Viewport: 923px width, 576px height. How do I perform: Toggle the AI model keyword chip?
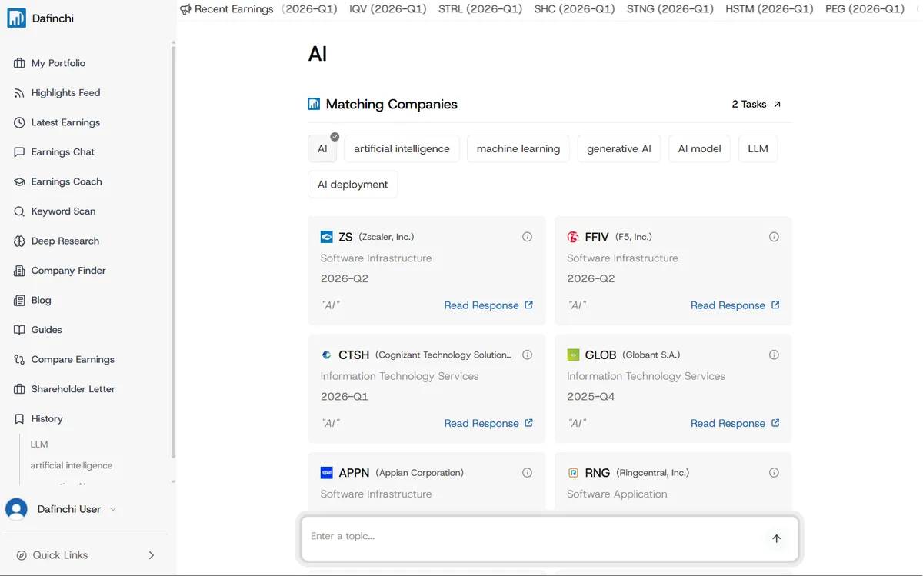(700, 148)
